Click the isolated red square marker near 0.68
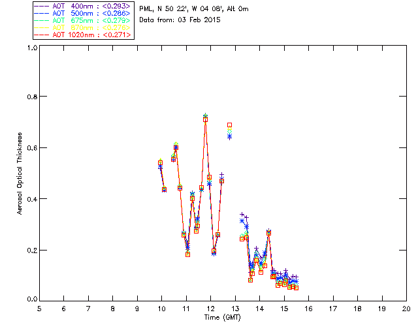The image size is (418, 334). click(229, 125)
